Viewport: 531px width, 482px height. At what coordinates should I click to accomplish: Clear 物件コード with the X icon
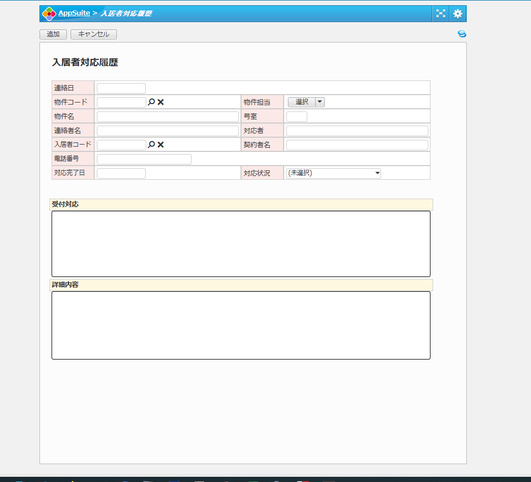[x=161, y=102]
